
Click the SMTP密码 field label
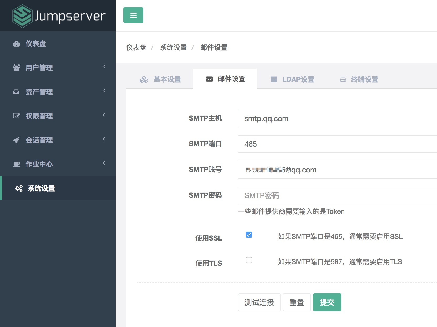[x=205, y=195]
